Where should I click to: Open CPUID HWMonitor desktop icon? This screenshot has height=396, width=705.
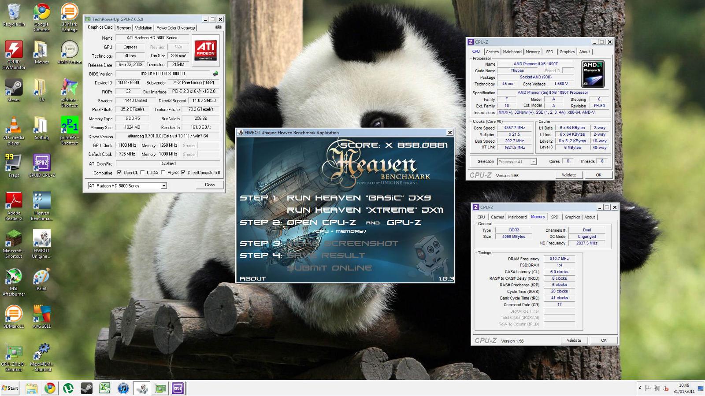point(14,55)
